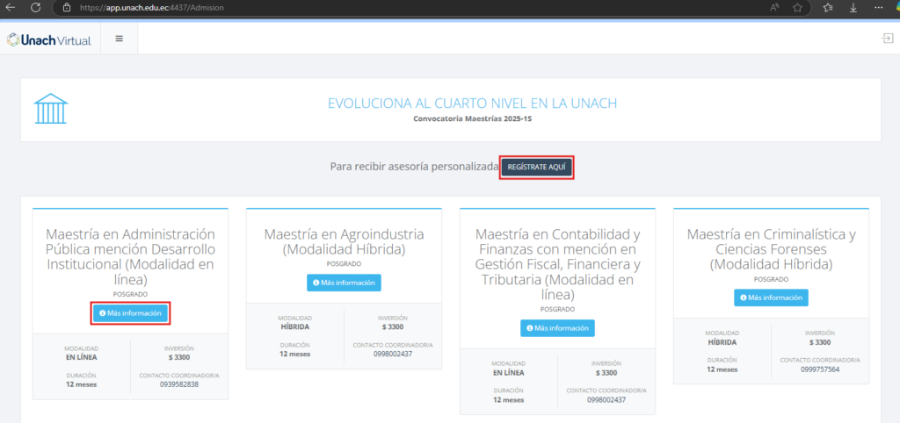Click heading EVOLUCIONA AL CUARTO NIVEL EN LA UNACH
This screenshot has width=900, height=423.
pyautogui.click(x=472, y=104)
